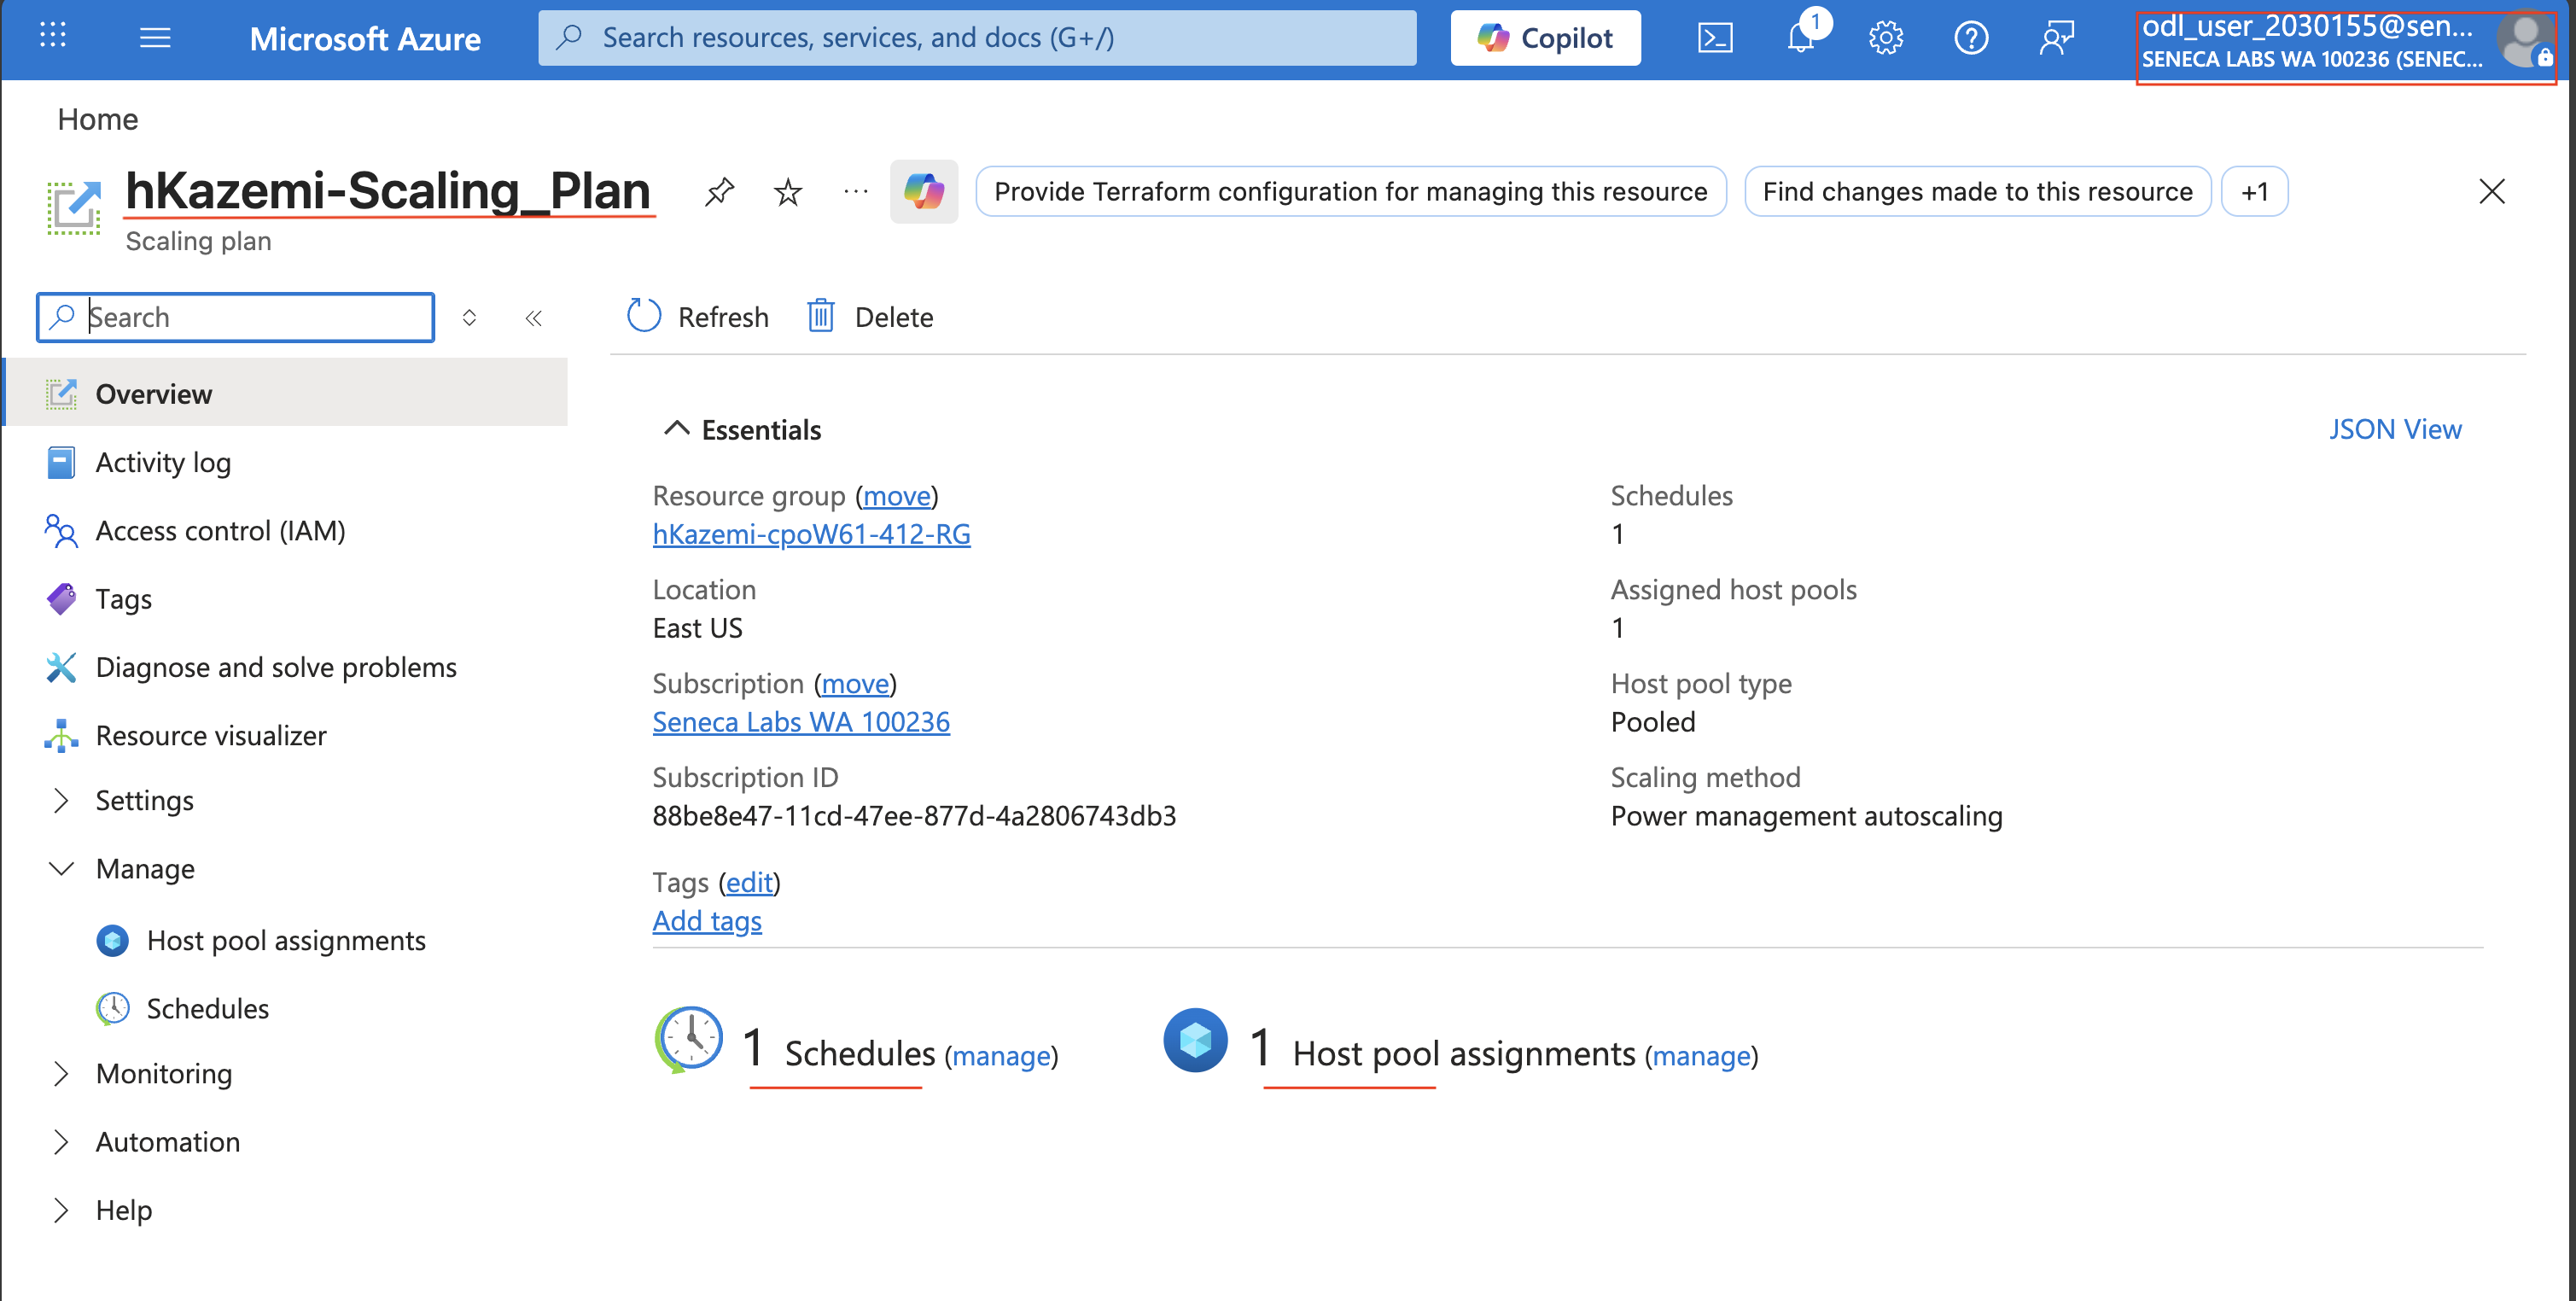The image size is (2576, 1301).
Task: Click manage link beside Host pool assignments
Action: 1702,1056
